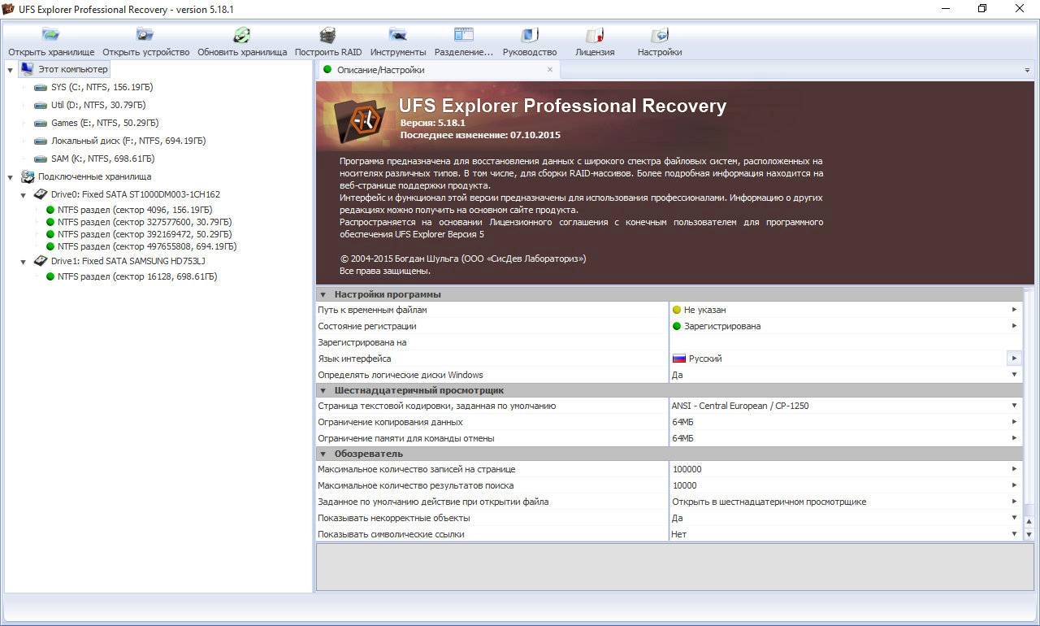
Task: Click green dot of sector 497655808 partition
Action: click(50, 246)
